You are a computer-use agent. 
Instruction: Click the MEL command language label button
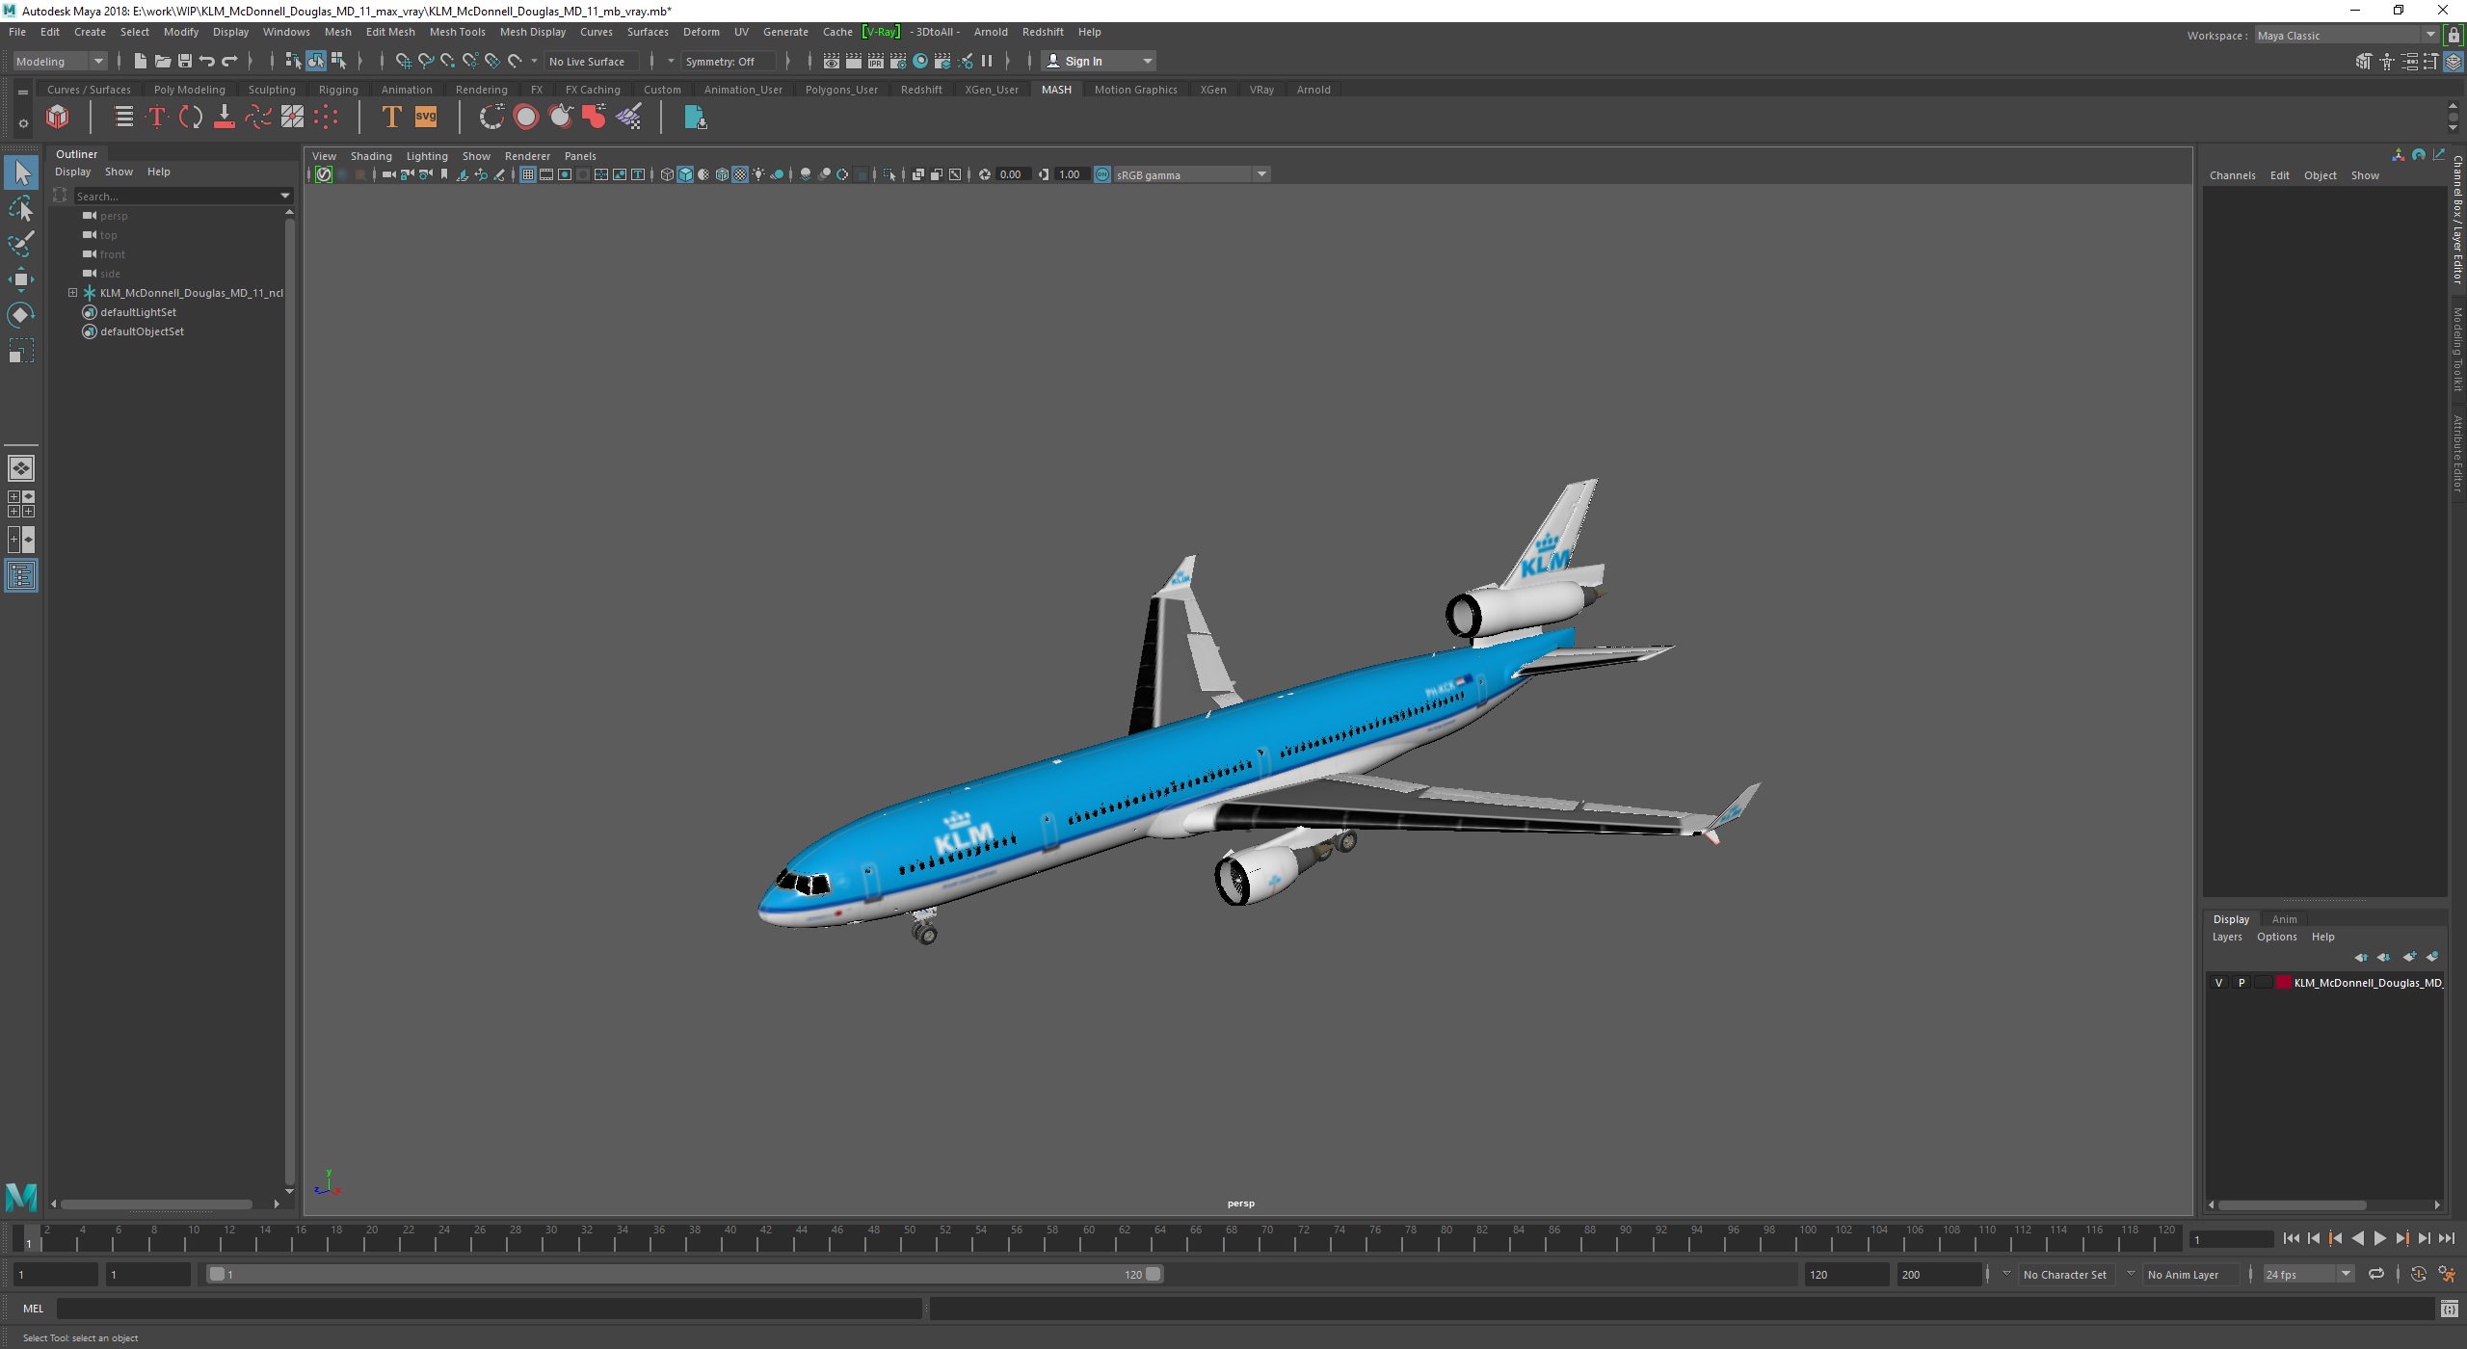(x=33, y=1309)
